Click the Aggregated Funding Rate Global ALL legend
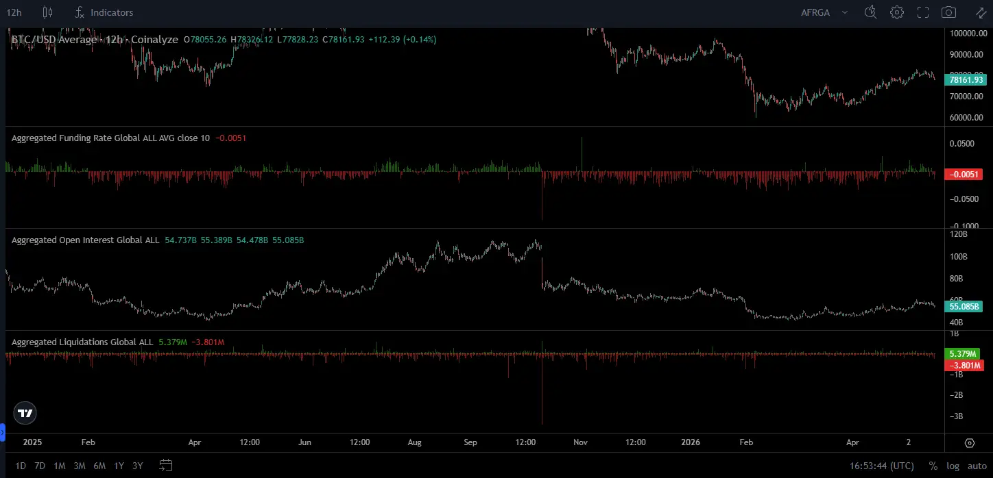The width and height of the screenshot is (993, 478). tap(111, 138)
